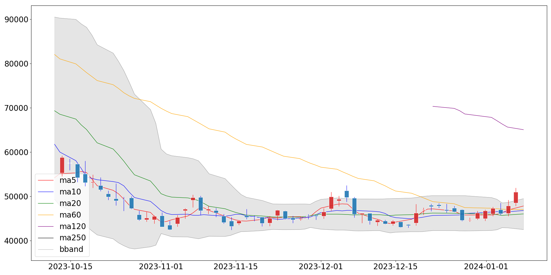Click the first red candlestick near 58000
The image size is (551, 275).
62,165
